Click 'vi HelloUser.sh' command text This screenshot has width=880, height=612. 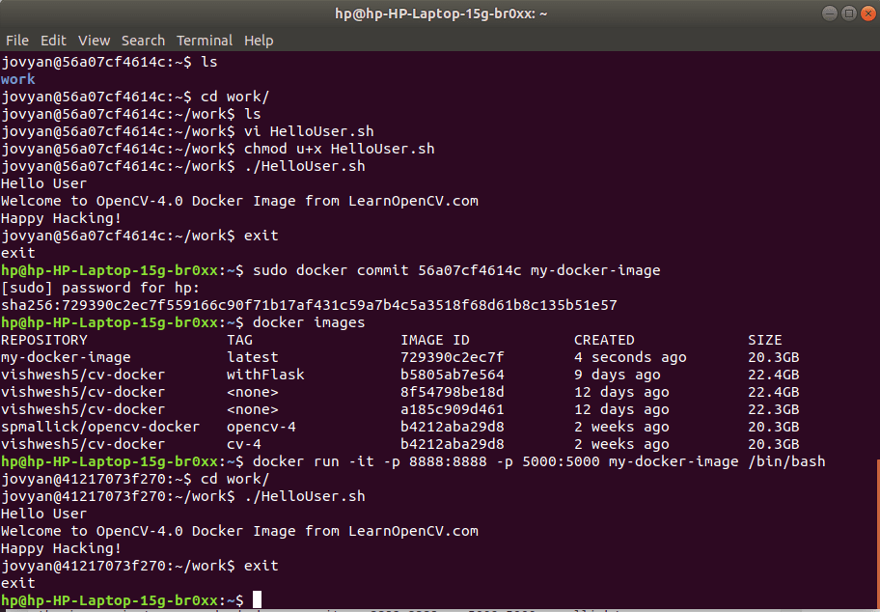tap(309, 131)
